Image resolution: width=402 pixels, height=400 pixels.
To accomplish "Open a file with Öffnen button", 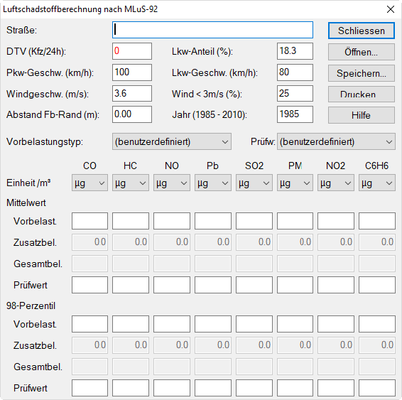I will (x=362, y=52).
